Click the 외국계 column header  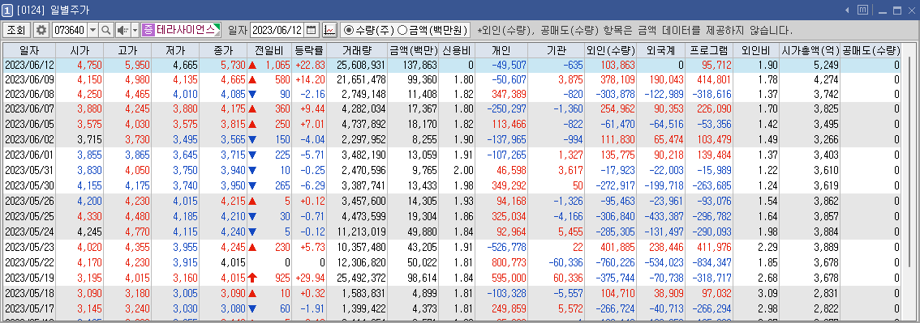click(660, 50)
